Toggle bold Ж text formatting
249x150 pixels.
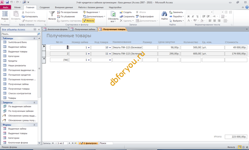188,16
